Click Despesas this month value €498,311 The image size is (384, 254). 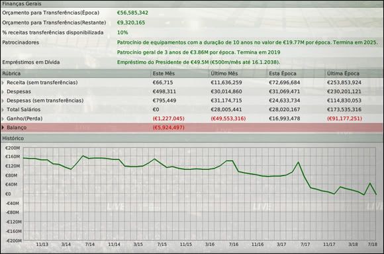click(x=164, y=91)
